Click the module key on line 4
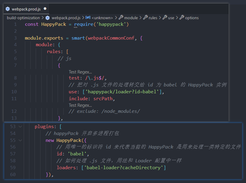 pos(44,45)
